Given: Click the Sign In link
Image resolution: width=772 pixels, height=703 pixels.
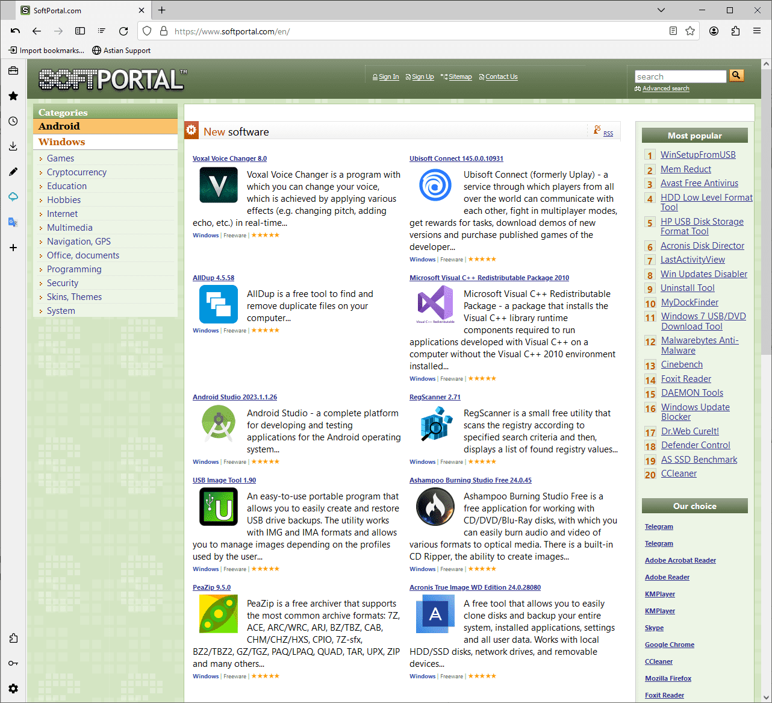Looking at the screenshot, I should click(388, 77).
